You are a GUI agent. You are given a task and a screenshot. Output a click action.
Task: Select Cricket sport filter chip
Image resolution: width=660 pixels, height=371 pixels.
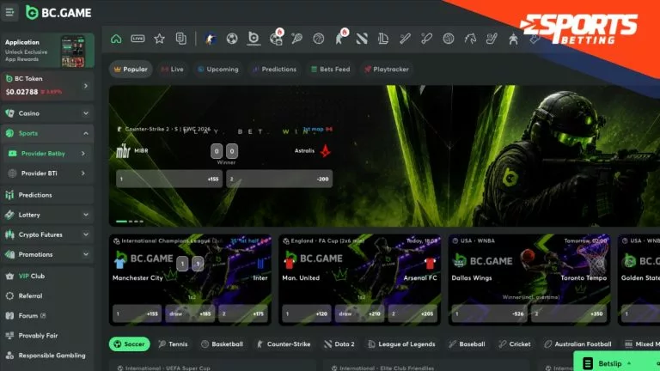(x=515, y=344)
